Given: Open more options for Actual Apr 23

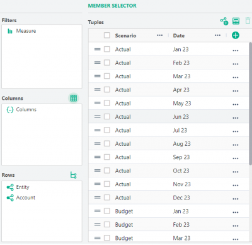Looking at the screenshot, I should 236,91.
